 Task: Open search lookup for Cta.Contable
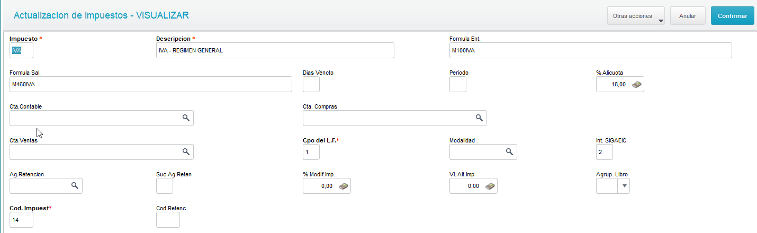186,118
